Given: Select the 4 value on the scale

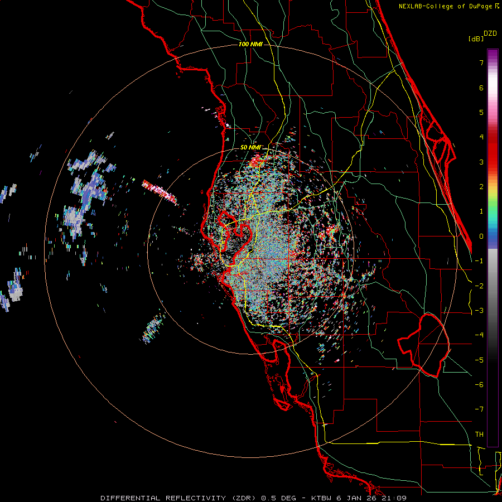Looking at the screenshot, I should (481, 137).
